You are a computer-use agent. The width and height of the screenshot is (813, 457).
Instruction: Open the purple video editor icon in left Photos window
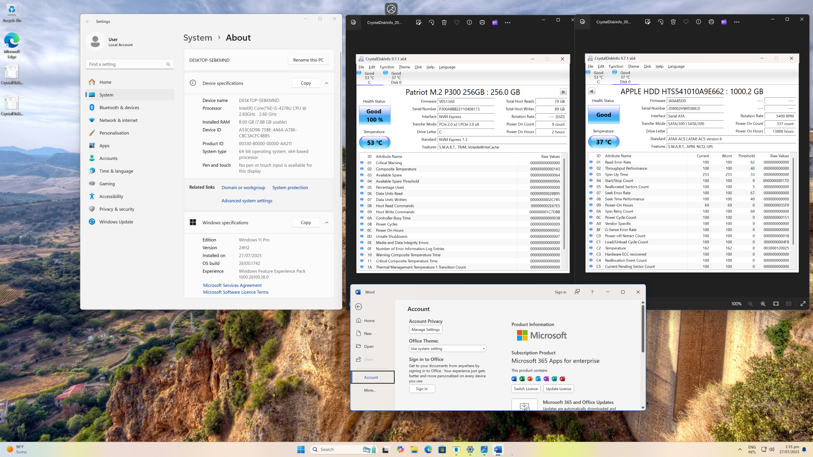(x=495, y=22)
